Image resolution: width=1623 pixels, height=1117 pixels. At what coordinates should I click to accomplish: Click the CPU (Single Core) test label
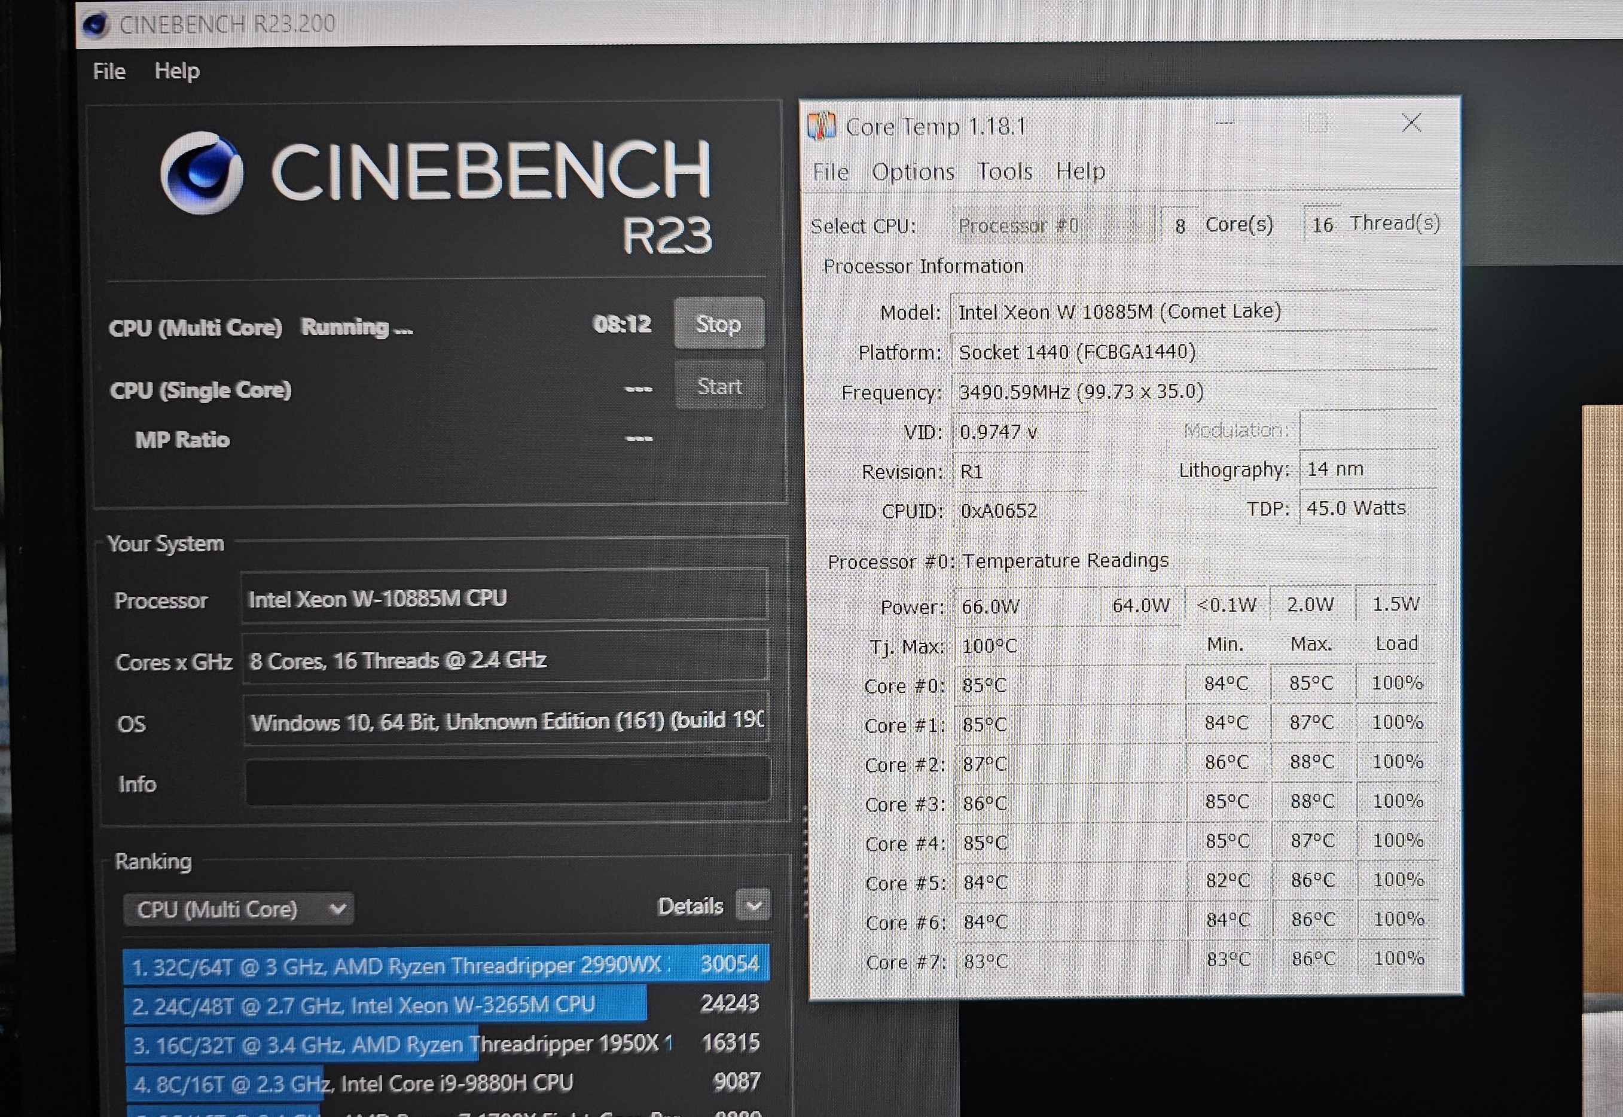pyautogui.click(x=200, y=390)
